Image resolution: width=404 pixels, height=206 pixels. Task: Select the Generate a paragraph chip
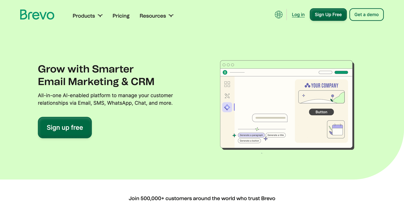coord(251,135)
